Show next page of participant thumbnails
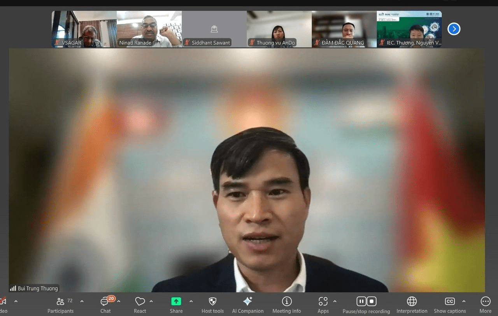 click(x=454, y=29)
